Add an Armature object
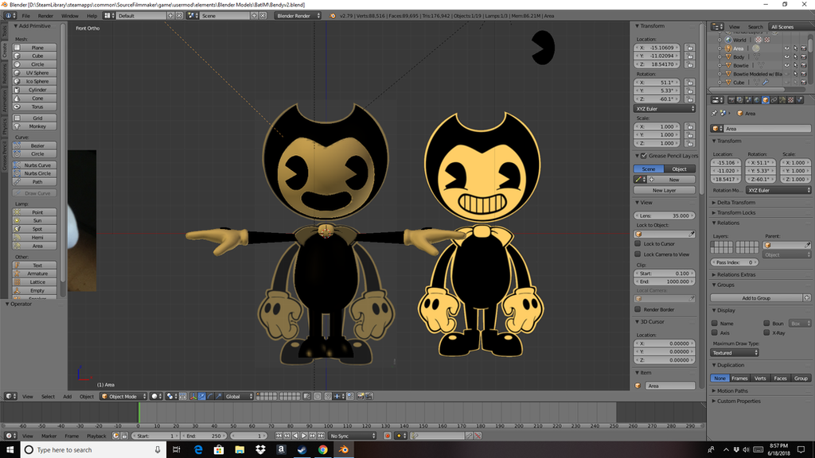The image size is (815, 458). tap(34, 274)
